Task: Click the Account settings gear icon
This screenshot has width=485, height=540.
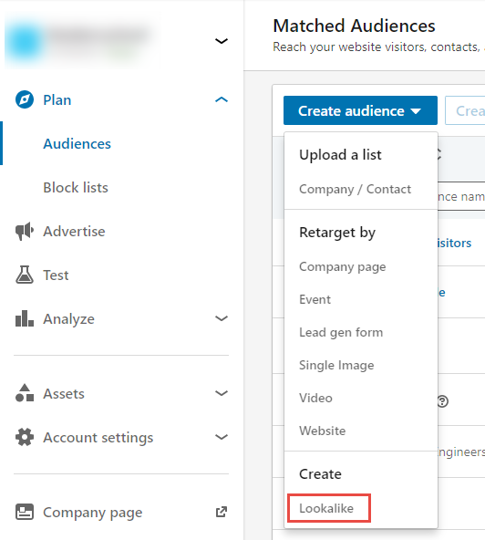Action: tap(25, 437)
